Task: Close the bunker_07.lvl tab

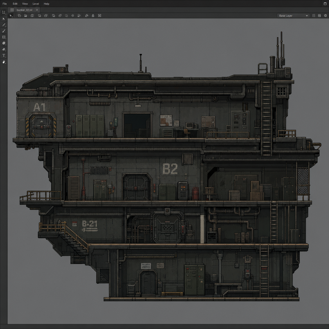Action: 37,10
